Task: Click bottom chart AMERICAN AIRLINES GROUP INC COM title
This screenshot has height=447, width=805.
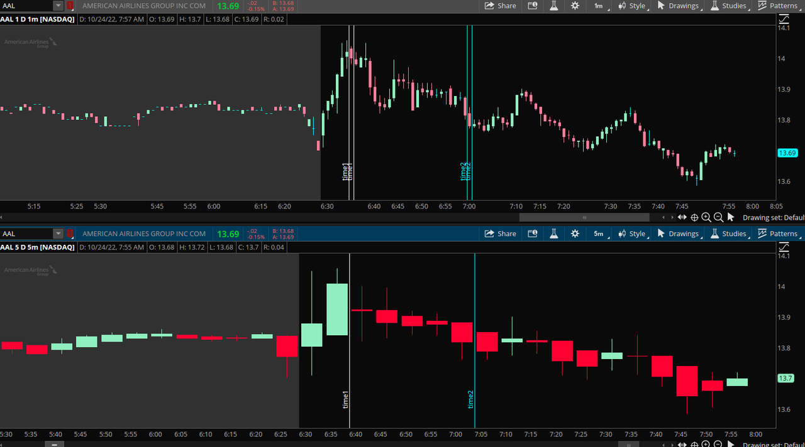Action: point(144,234)
